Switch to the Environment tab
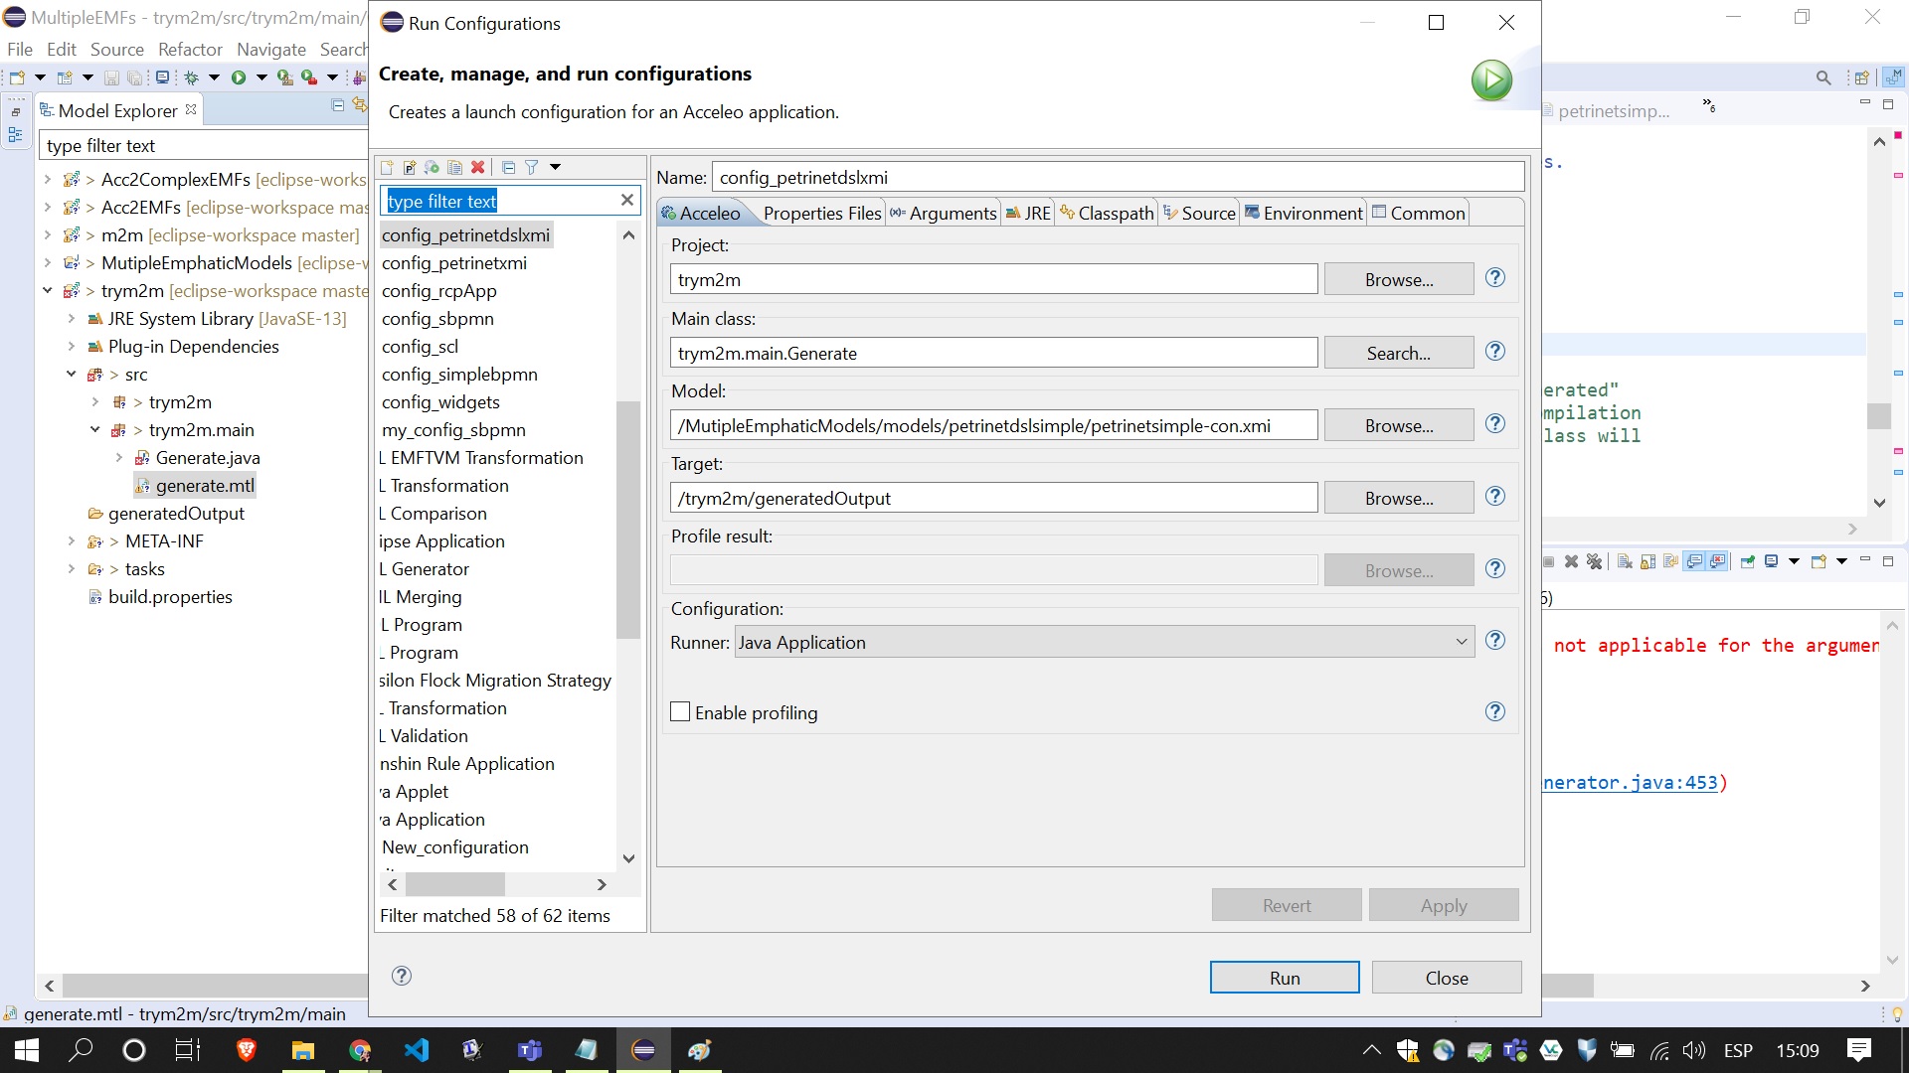 (x=1303, y=213)
